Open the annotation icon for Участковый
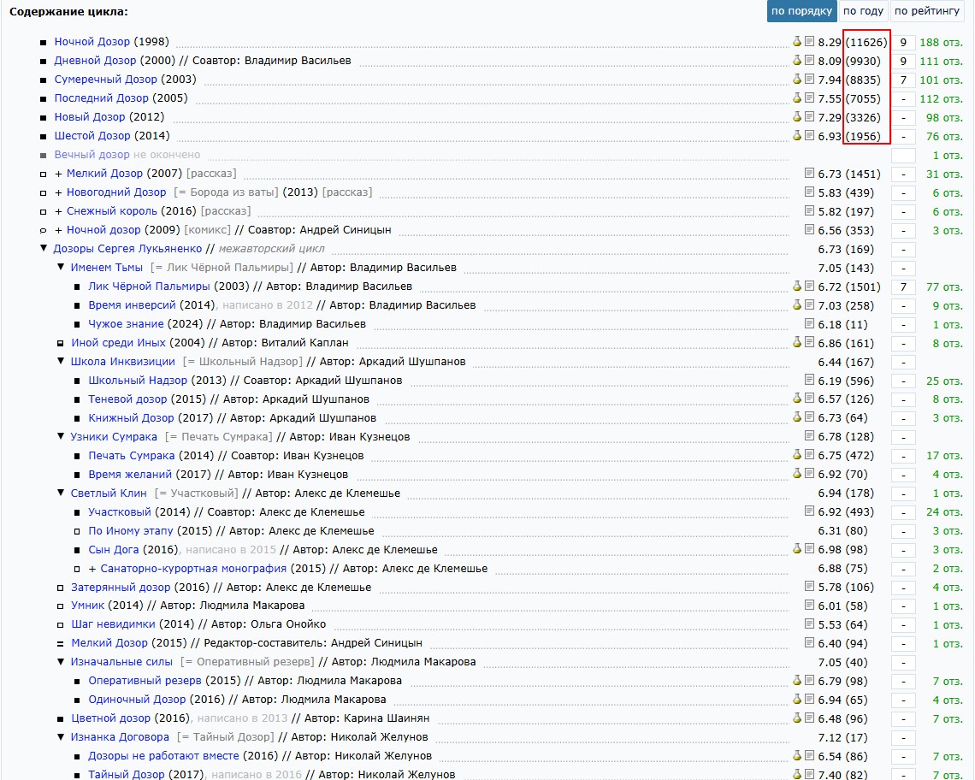Viewport: 975px width, 780px height. click(x=809, y=511)
